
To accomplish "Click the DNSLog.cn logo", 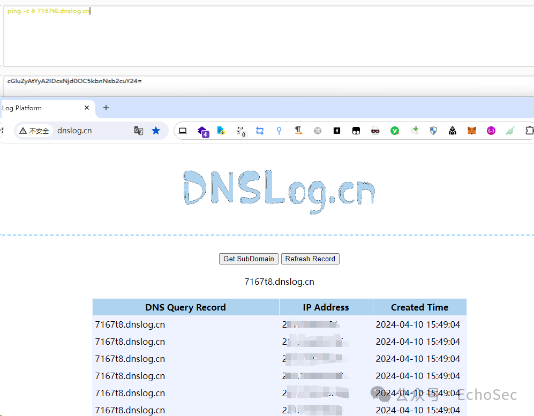I will [279, 192].
